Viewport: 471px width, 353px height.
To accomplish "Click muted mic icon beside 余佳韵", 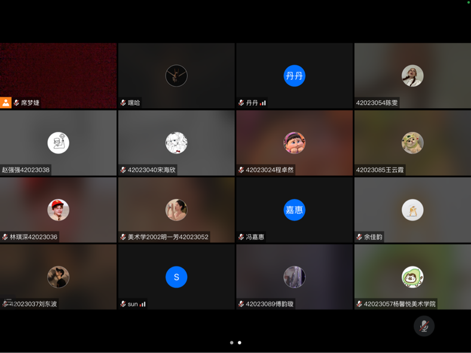I will coord(359,237).
